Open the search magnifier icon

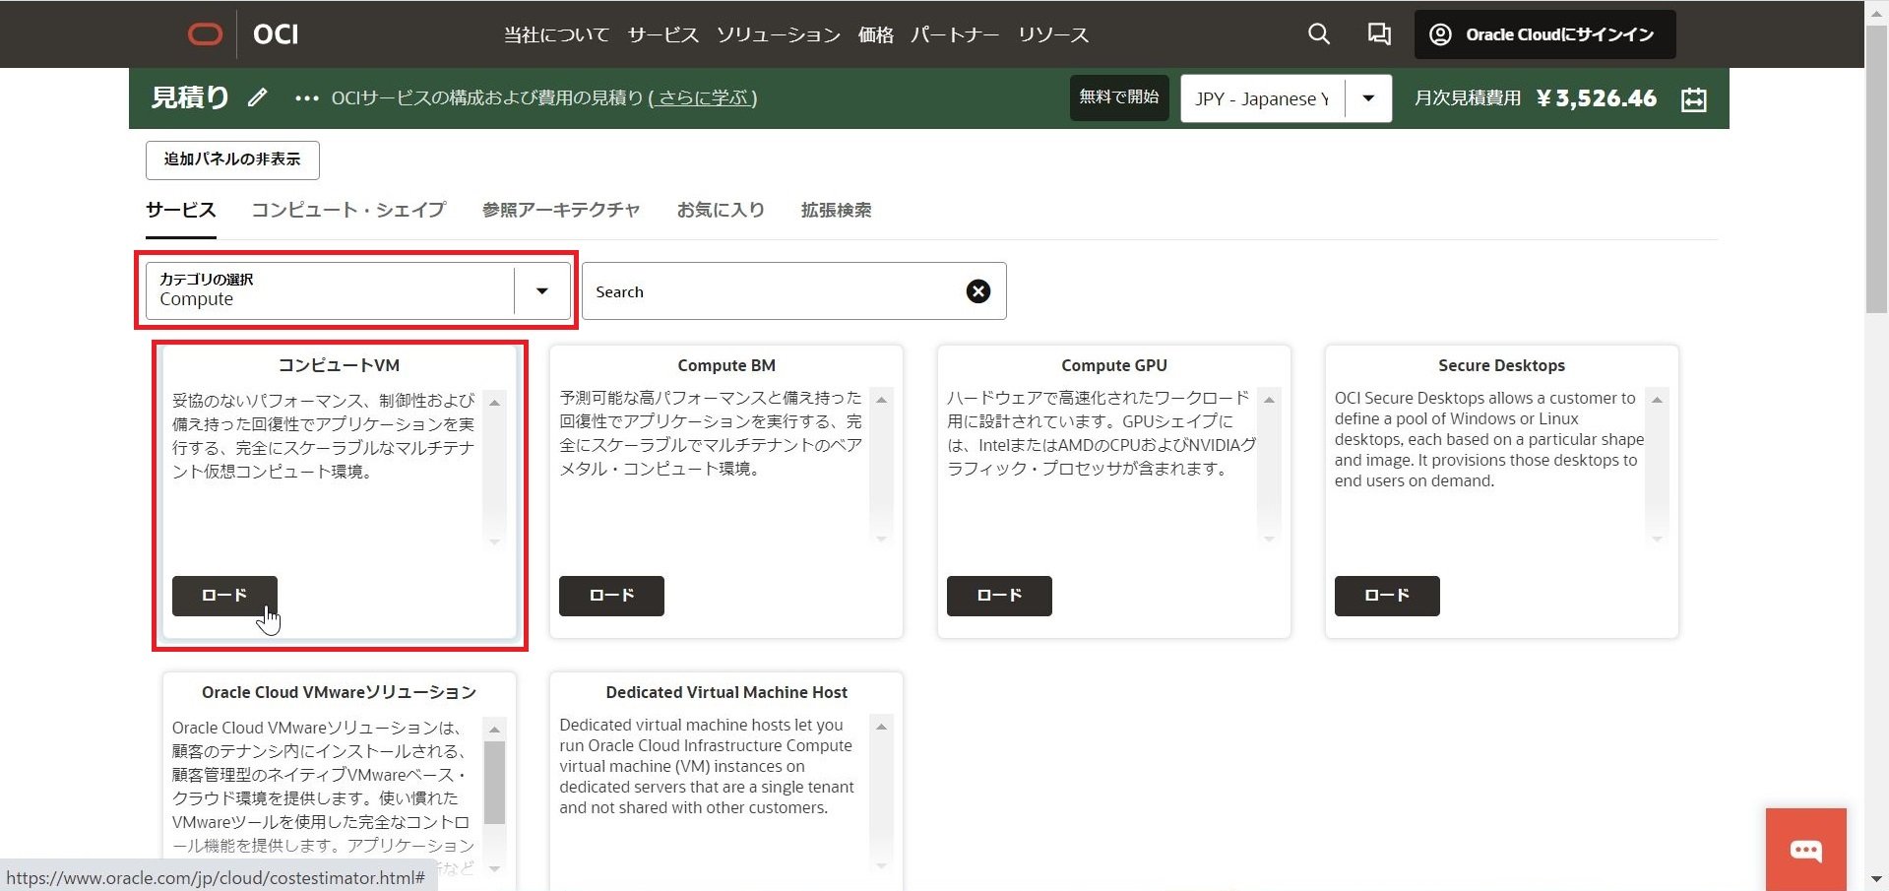tap(1318, 34)
